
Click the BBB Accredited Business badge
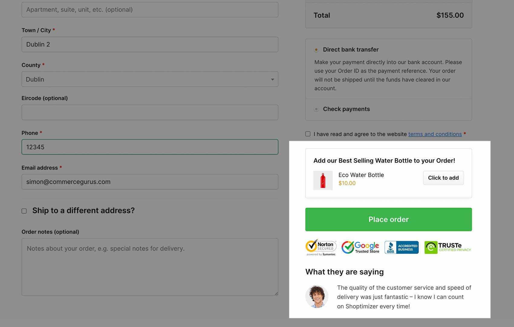(402, 247)
